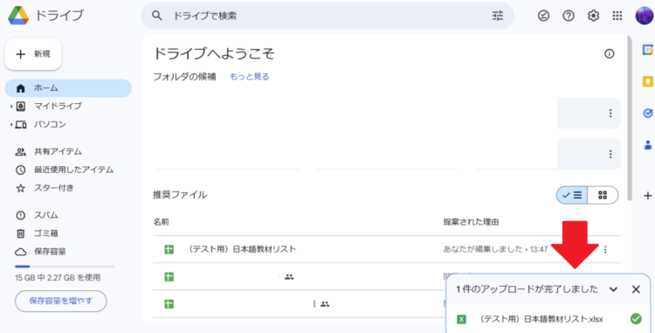The height and width of the screenshot is (333, 655).
Task: Click the 提案された理由 column header
Action: tap(472, 222)
